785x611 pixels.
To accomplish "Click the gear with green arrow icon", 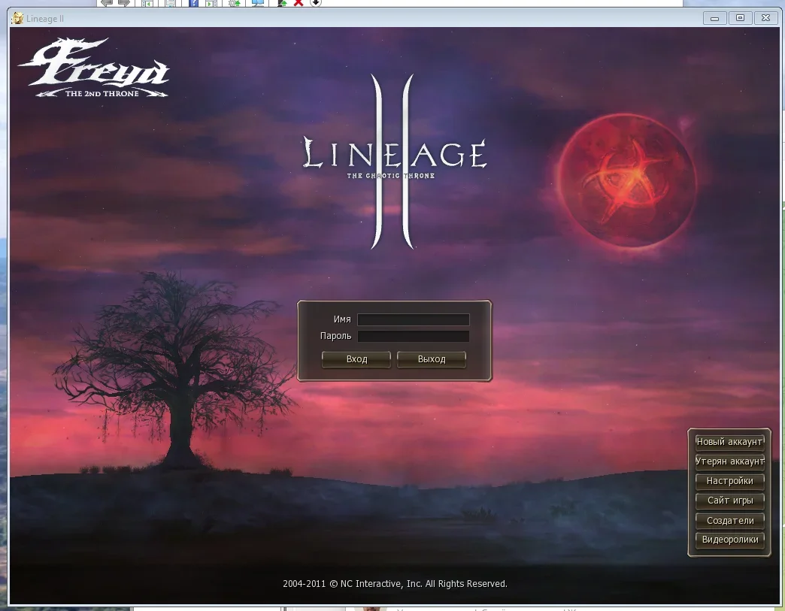I will pyautogui.click(x=235, y=2).
